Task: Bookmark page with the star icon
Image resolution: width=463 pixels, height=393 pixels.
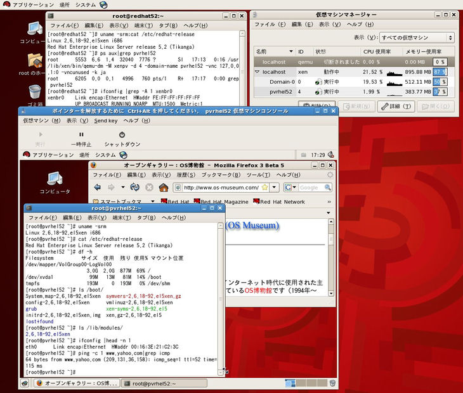Action: tap(265, 187)
